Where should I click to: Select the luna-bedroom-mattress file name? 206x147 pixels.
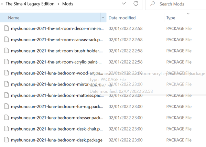tap(57, 95)
